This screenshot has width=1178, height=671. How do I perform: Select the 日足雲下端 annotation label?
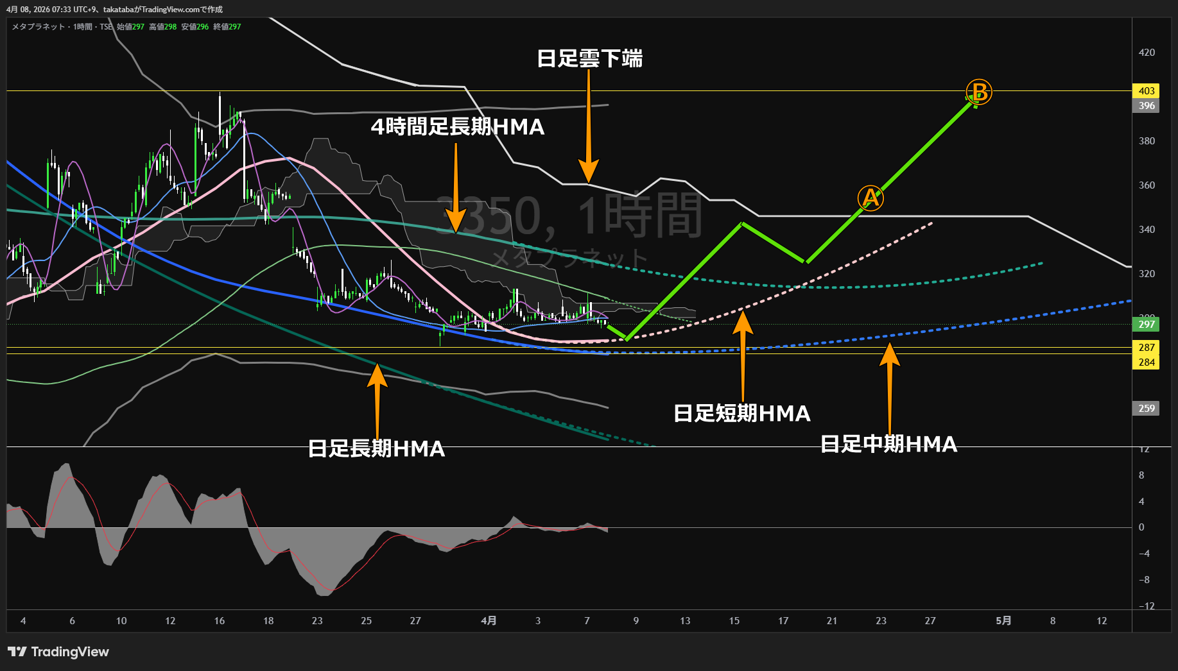tap(590, 58)
